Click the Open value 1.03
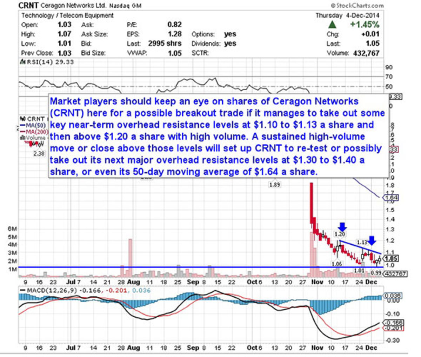The height and width of the screenshot is (357, 421). pyautogui.click(x=64, y=25)
